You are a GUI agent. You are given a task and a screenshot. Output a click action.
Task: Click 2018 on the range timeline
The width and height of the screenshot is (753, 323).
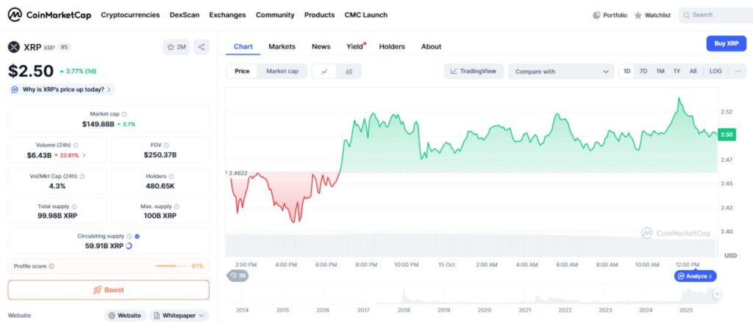click(x=404, y=310)
